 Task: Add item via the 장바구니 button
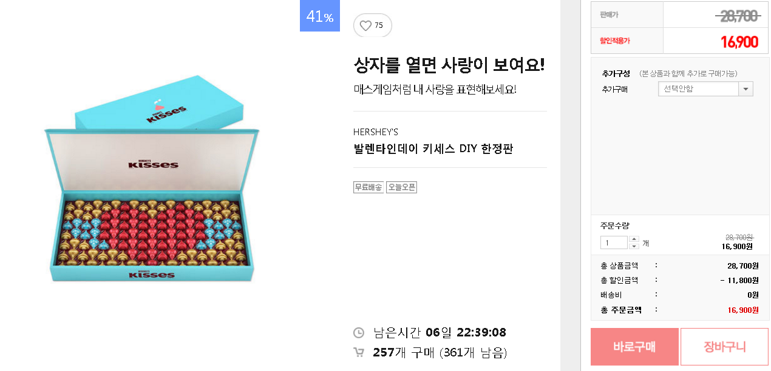[x=724, y=347]
